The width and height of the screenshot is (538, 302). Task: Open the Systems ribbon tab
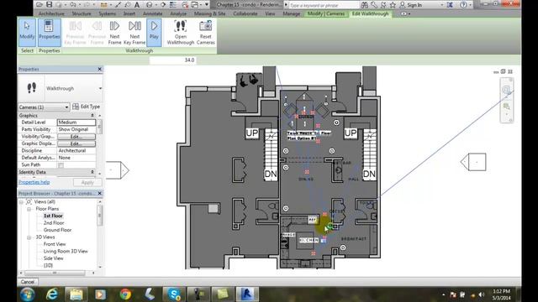[x=107, y=13]
